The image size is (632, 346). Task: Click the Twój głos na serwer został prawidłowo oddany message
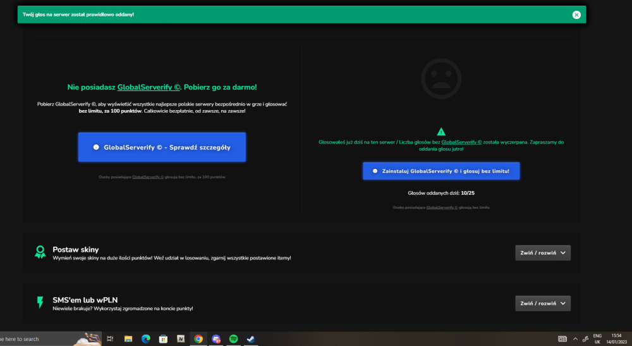coord(78,15)
